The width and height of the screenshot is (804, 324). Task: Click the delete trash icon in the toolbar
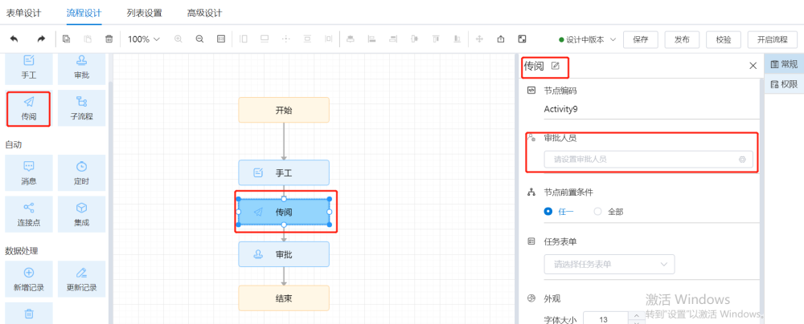pos(109,38)
